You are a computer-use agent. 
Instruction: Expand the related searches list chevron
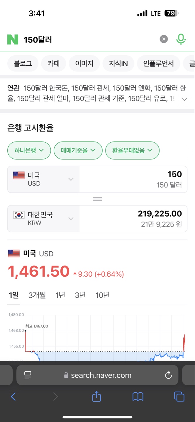click(184, 99)
